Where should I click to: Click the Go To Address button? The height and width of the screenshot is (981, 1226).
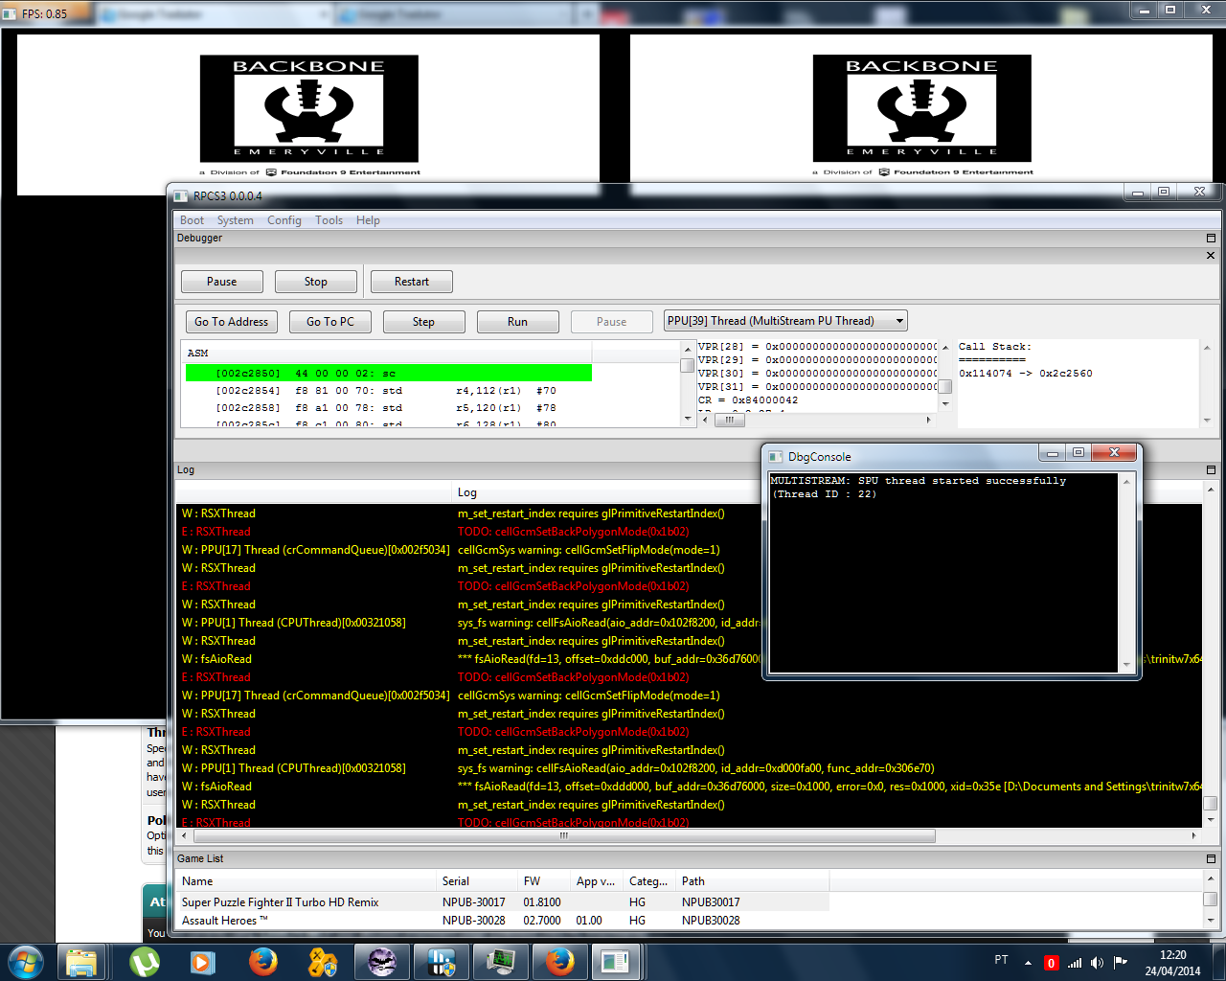pyautogui.click(x=231, y=322)
